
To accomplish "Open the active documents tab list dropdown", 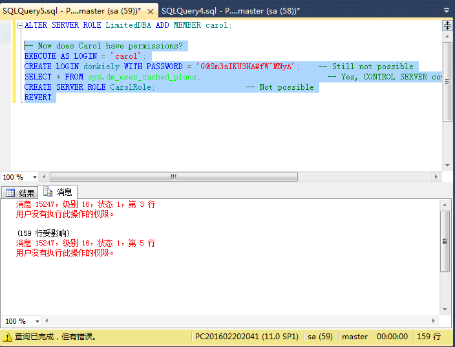I will 447,11.
